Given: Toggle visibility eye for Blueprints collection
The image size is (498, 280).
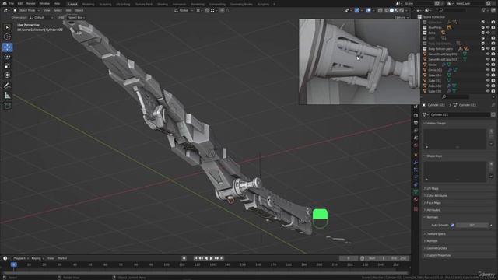Looking at the screenshot, I should tap(488, 28).
